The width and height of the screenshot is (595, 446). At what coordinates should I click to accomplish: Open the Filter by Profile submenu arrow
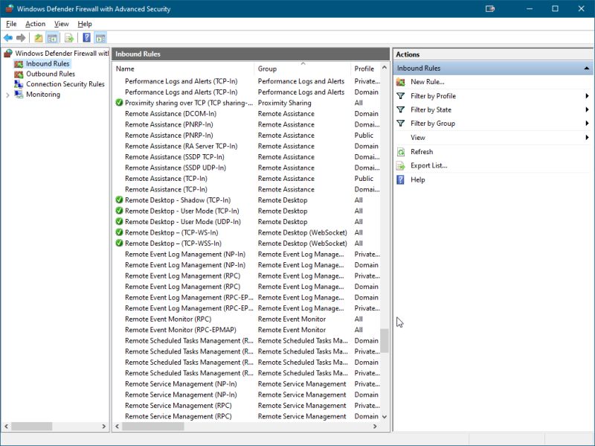(587, 96)
